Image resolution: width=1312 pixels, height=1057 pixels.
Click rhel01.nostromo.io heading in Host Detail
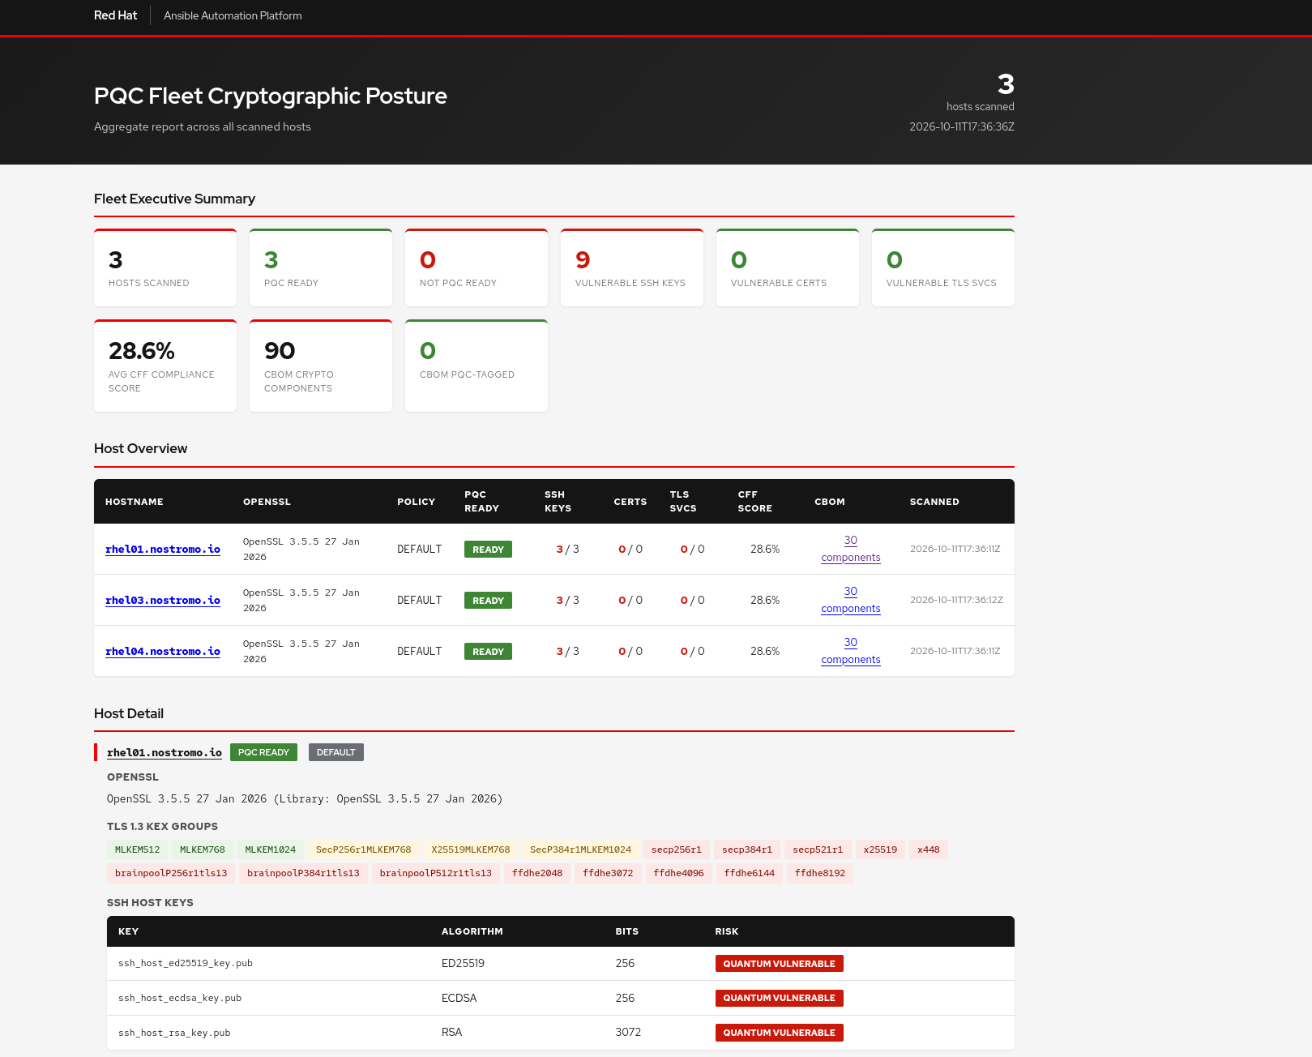[x=165, y=753]
